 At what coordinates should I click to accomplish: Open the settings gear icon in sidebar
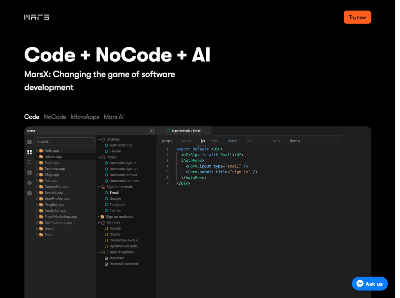point(30,183)
